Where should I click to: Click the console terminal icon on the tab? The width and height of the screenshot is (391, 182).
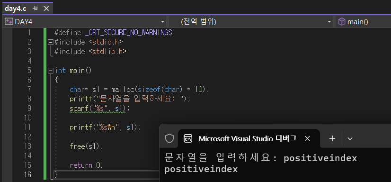tap(188, 138)
